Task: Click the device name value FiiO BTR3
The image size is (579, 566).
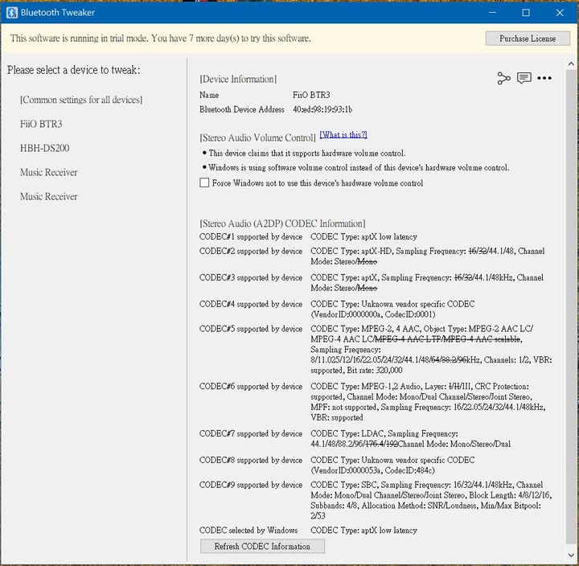Action: [311, 95]
